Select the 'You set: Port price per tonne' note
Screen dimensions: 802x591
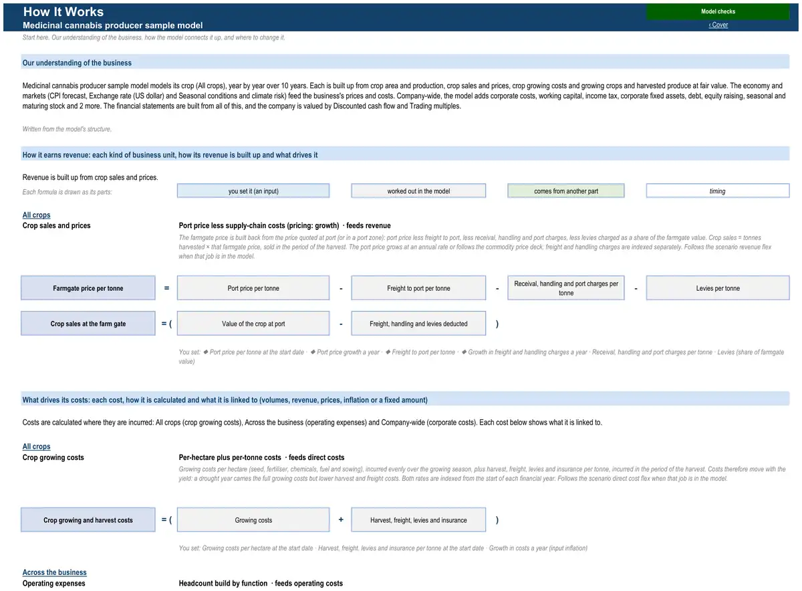click(x=481, y=356)
